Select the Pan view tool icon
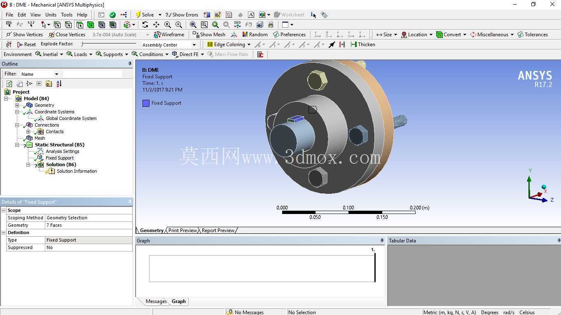 point(156,25)
